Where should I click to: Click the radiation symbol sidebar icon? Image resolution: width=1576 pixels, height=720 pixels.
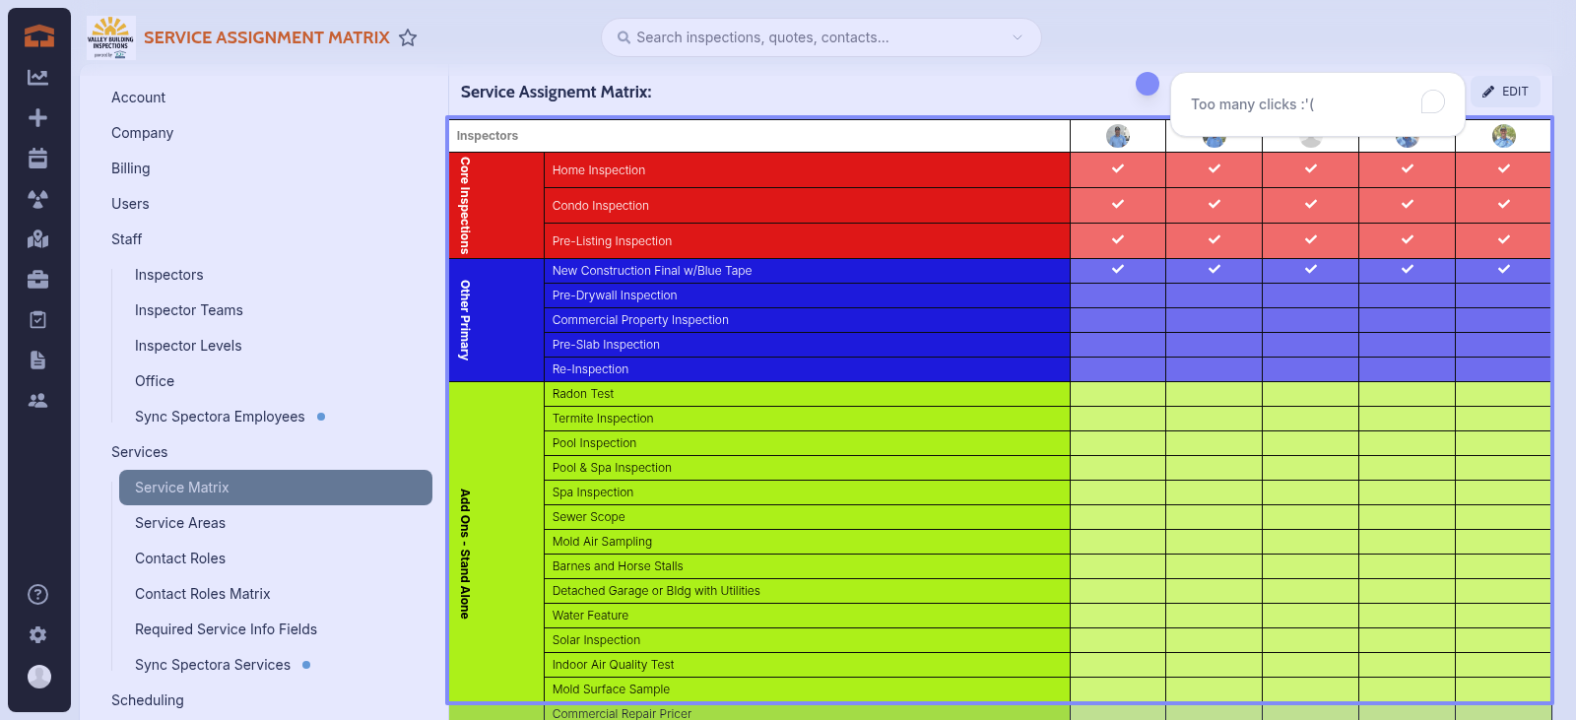click(38, 199)
